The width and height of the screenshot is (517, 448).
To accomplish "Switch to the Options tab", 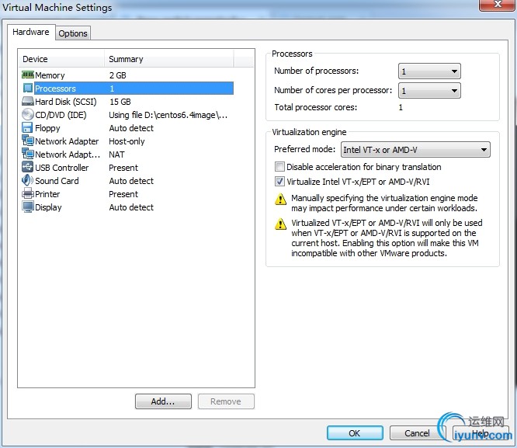I will (x=73, y=33).
